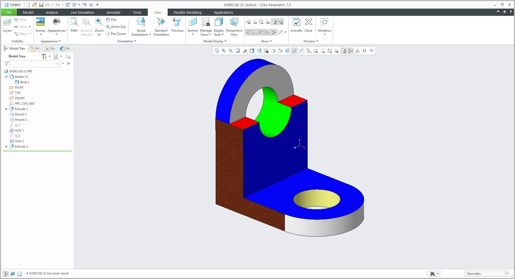Switch to the Analysis ribbon tab

52,12
